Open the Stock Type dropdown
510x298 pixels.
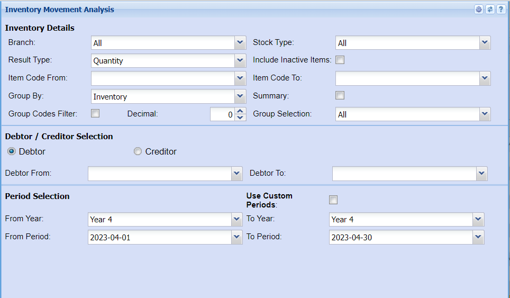[485, 43]
